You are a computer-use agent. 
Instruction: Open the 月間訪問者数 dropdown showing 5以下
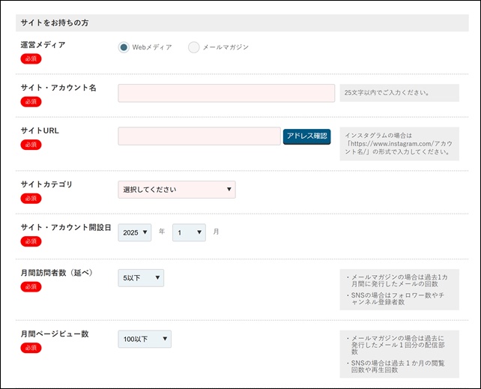pos(141,278)
